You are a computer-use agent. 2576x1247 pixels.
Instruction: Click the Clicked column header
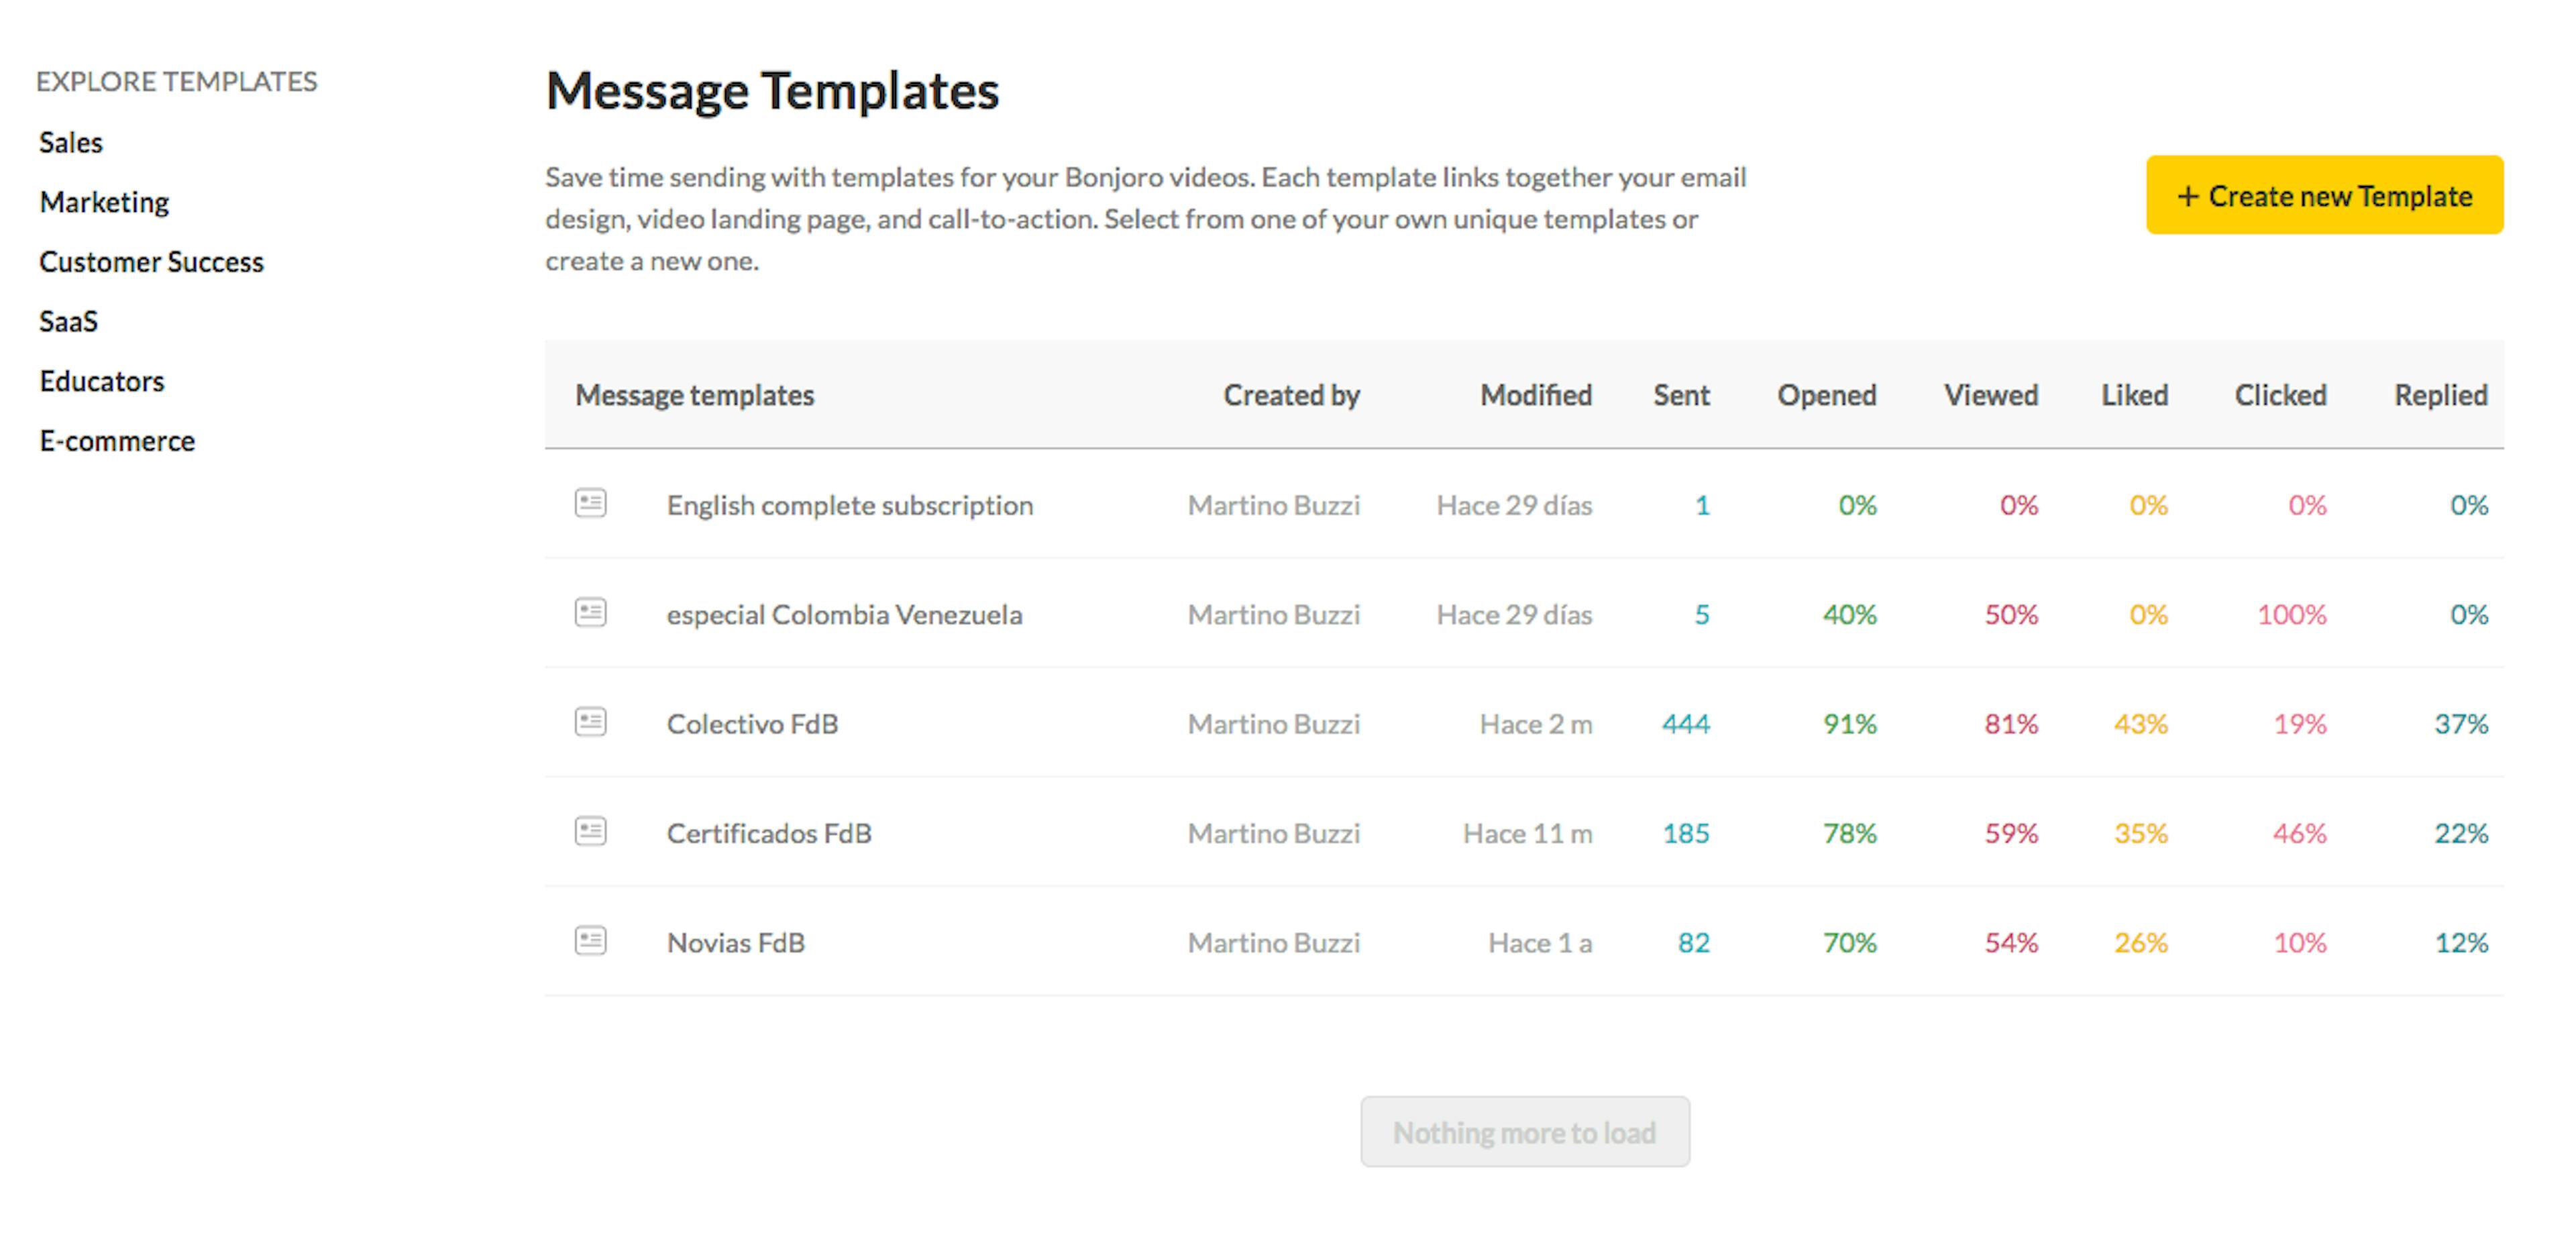pos(2280,395)
